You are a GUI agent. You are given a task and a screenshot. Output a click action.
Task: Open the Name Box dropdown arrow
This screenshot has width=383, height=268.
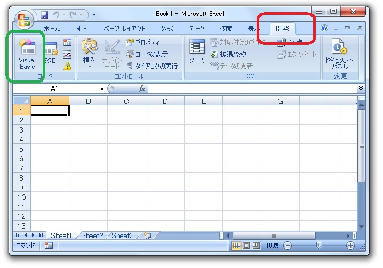coord(102,89)
